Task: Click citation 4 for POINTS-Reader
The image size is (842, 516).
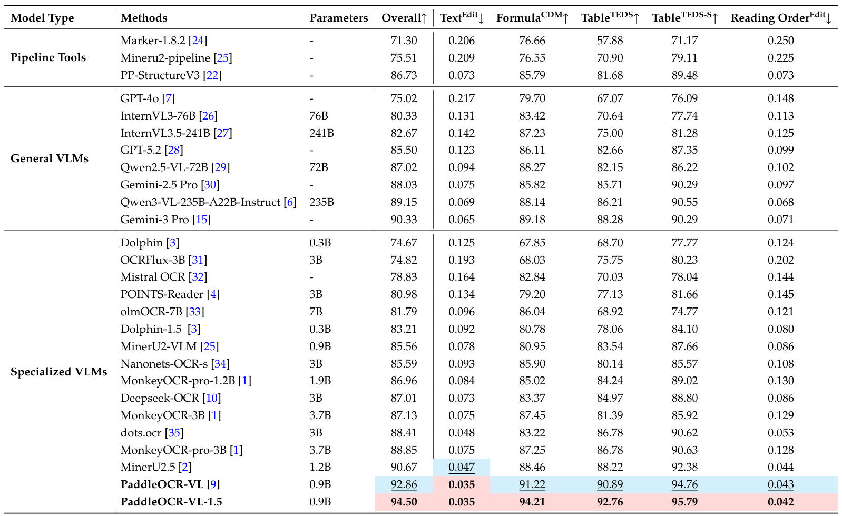Action: point(213,294)
